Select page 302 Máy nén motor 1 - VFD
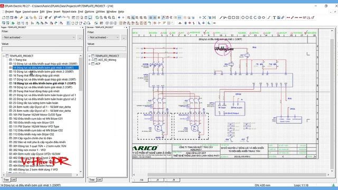The height and width of the screenshot is (190, 338). [30, 150]
